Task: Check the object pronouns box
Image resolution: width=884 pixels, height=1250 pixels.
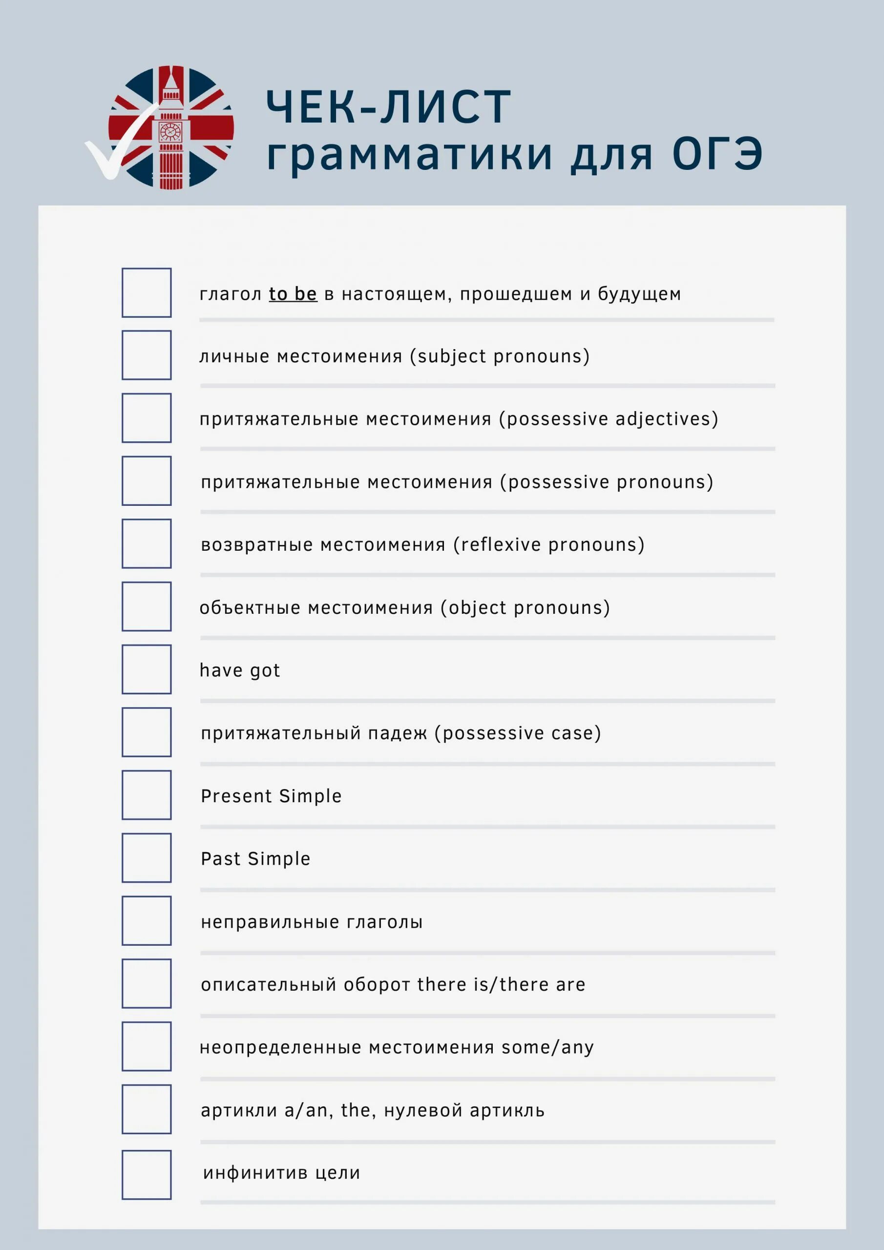Action: click(x=147, y=606)
